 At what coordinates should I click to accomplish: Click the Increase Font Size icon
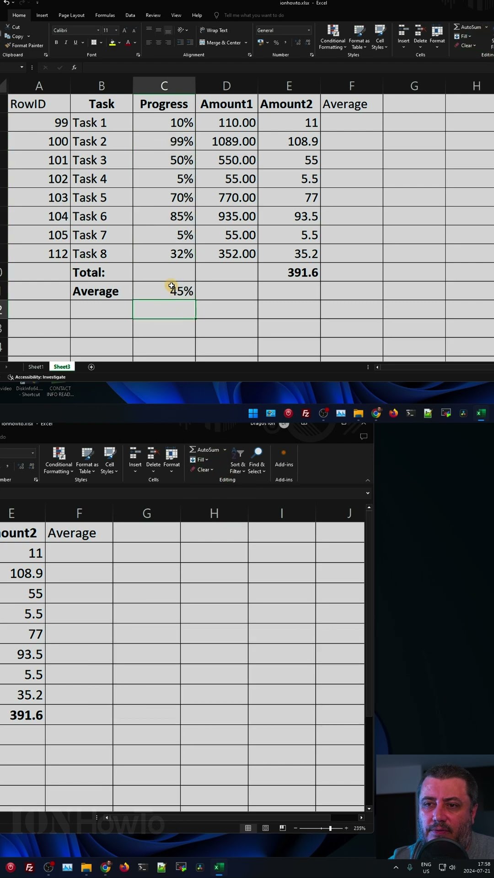coord(124,30)
